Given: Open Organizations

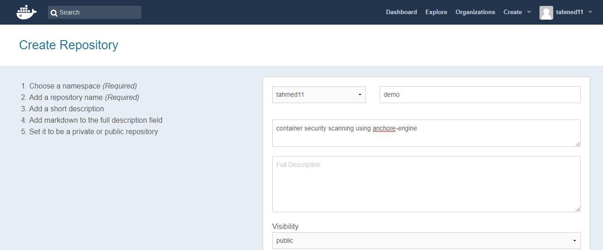Looking at the screenshot, I should [475, 12].
